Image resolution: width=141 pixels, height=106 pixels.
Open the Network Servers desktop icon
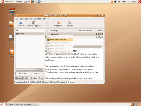pos(12,37)
